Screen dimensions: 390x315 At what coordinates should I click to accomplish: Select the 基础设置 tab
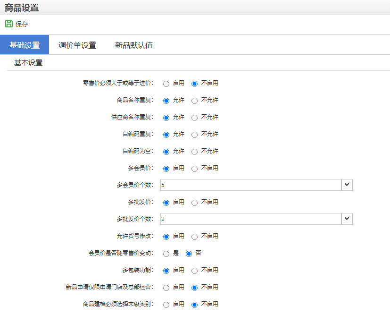pyautogui.click(x=25, y=45)
